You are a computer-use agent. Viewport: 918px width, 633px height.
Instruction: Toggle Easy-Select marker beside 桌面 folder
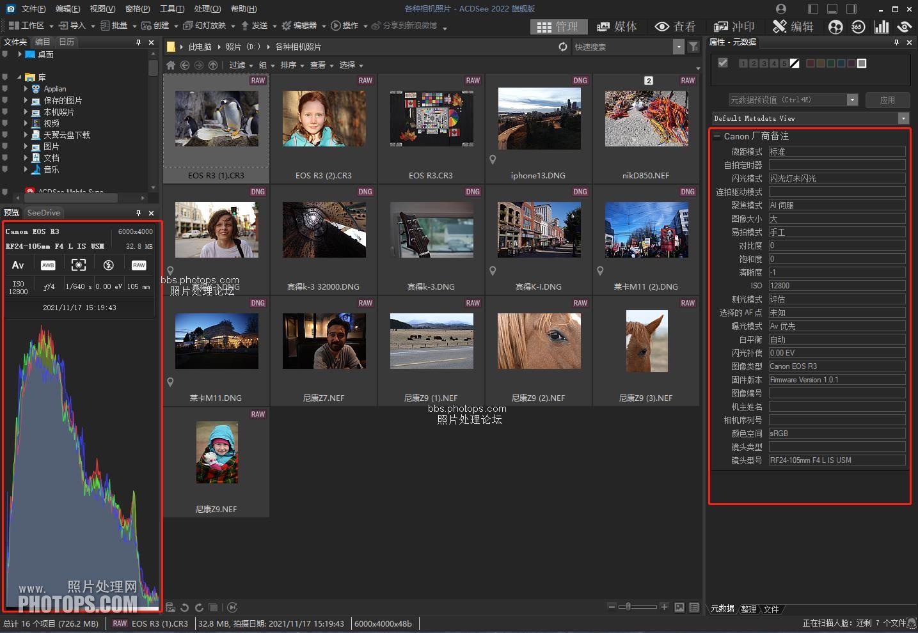(5, 54)
